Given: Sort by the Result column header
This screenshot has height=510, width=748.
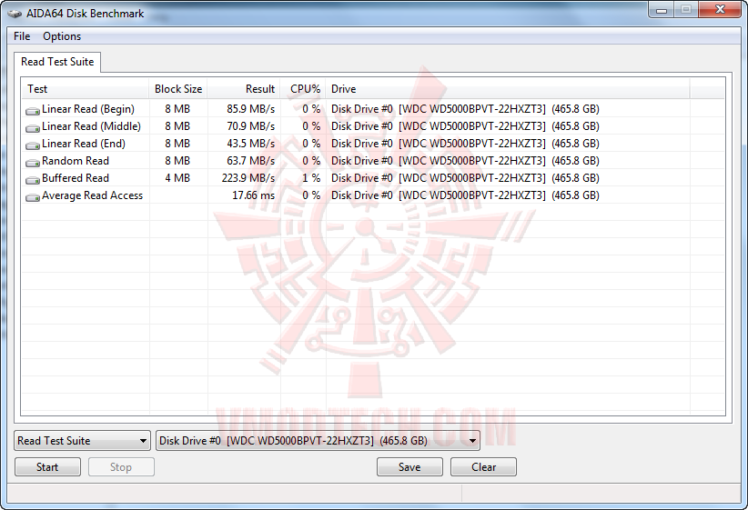Looking at the screenshot, I should pos(244,89).
